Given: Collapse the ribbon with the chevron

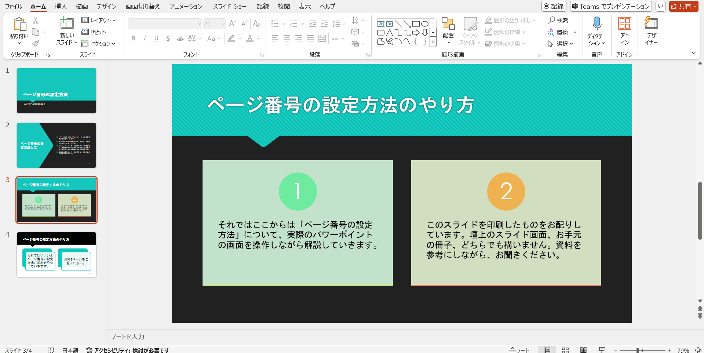Looking at the screenshot, I should pos(693,53).
